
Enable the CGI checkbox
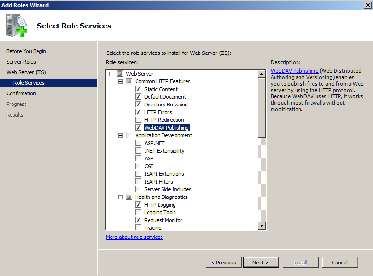(x=138, y=166)
